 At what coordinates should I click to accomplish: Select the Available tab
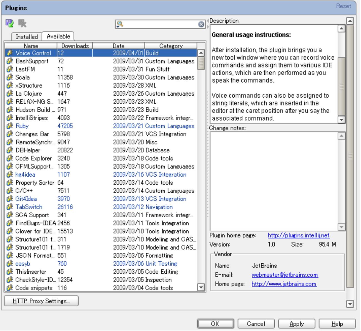coord(58,36)
